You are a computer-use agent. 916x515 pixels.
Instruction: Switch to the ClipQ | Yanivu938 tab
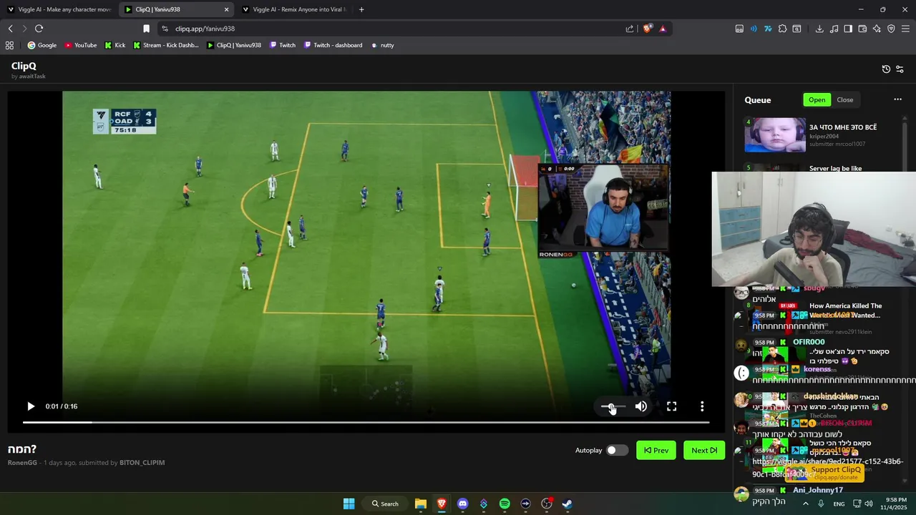[175, 9]
